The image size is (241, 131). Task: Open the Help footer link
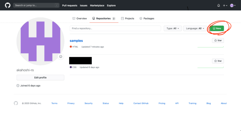tap(121, 103)
